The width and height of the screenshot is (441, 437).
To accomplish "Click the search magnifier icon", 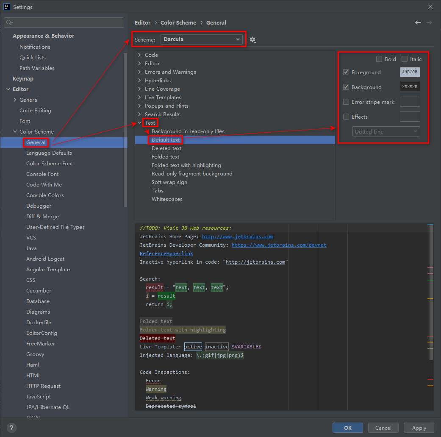I will 9,22.
